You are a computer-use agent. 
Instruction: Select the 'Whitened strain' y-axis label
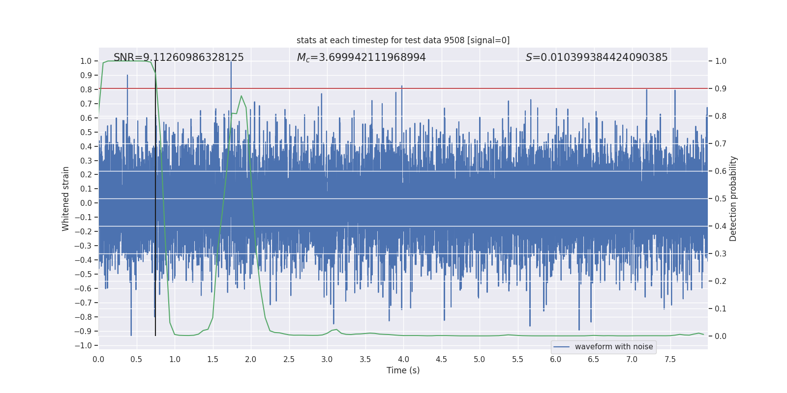click(66, 198)
